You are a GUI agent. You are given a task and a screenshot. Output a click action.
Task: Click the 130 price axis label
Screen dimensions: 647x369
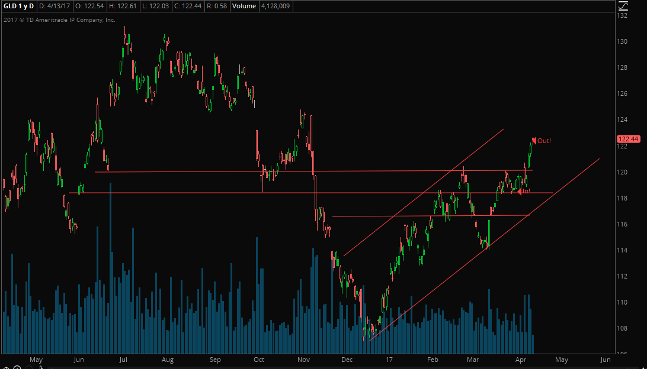(623, 41)
